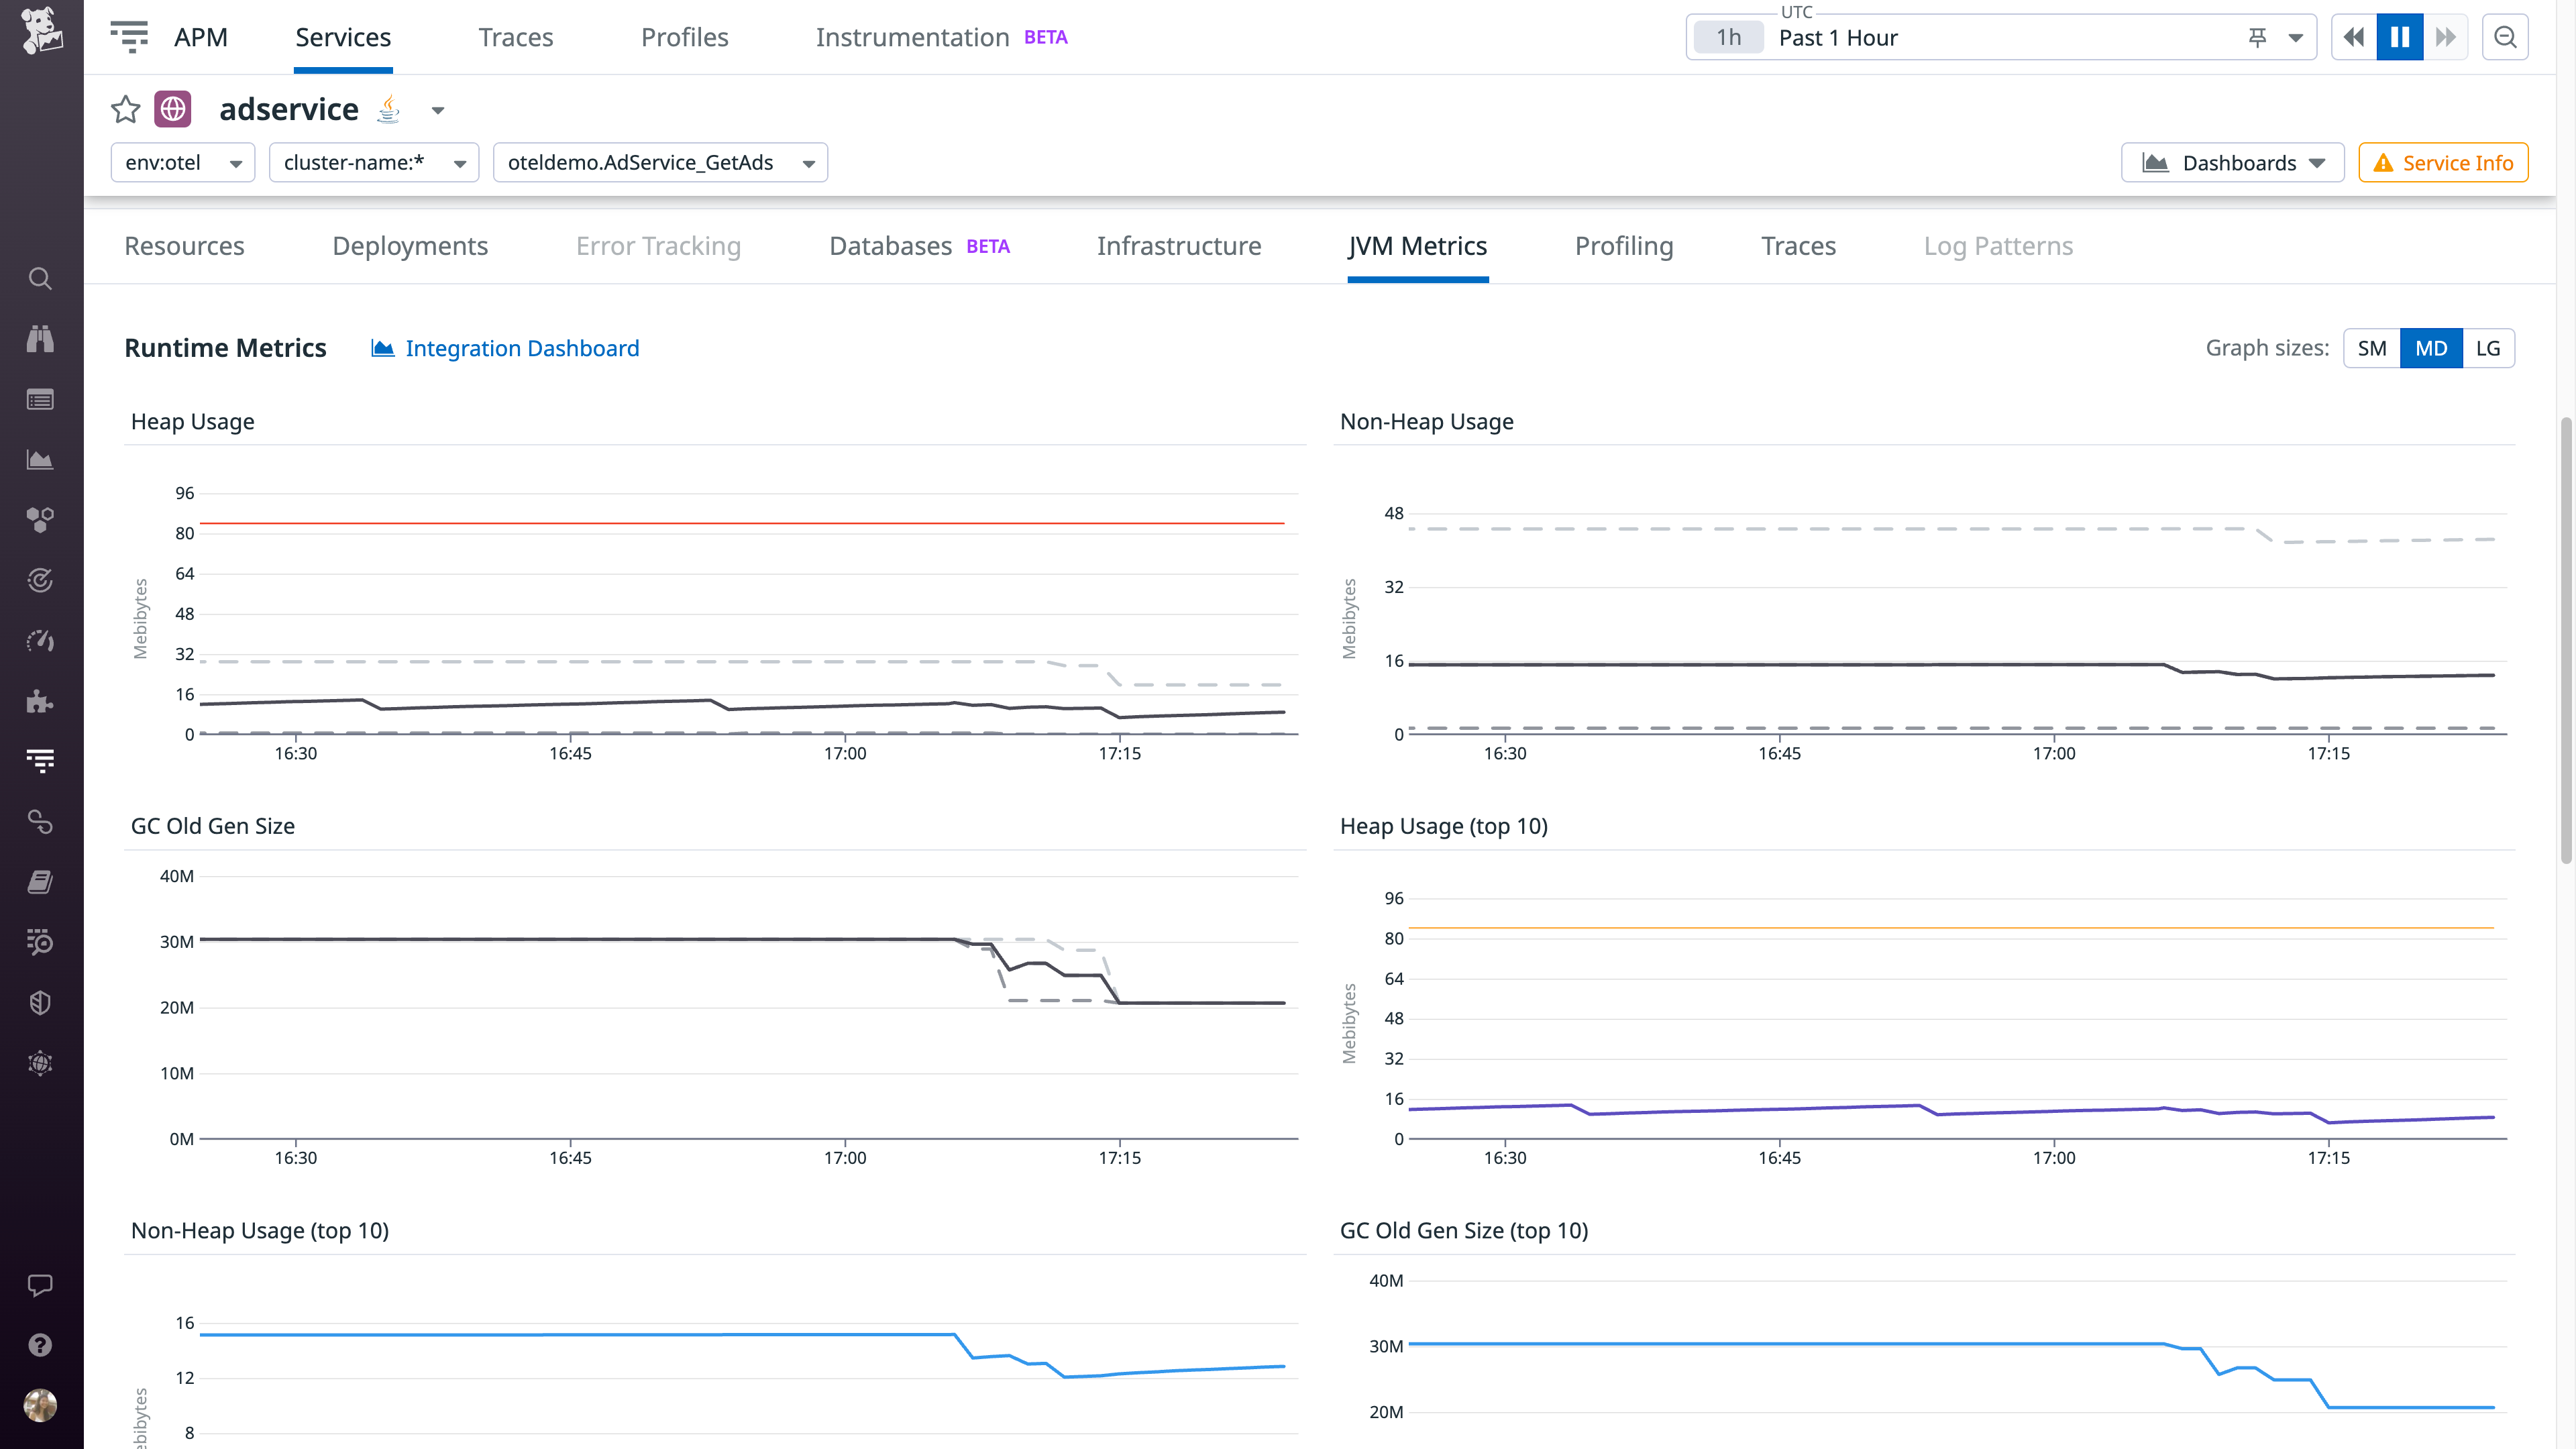Switch graph size to LG
Image resolution: width=2576 pixels, height=1449 pixels.
point(2489,348)
